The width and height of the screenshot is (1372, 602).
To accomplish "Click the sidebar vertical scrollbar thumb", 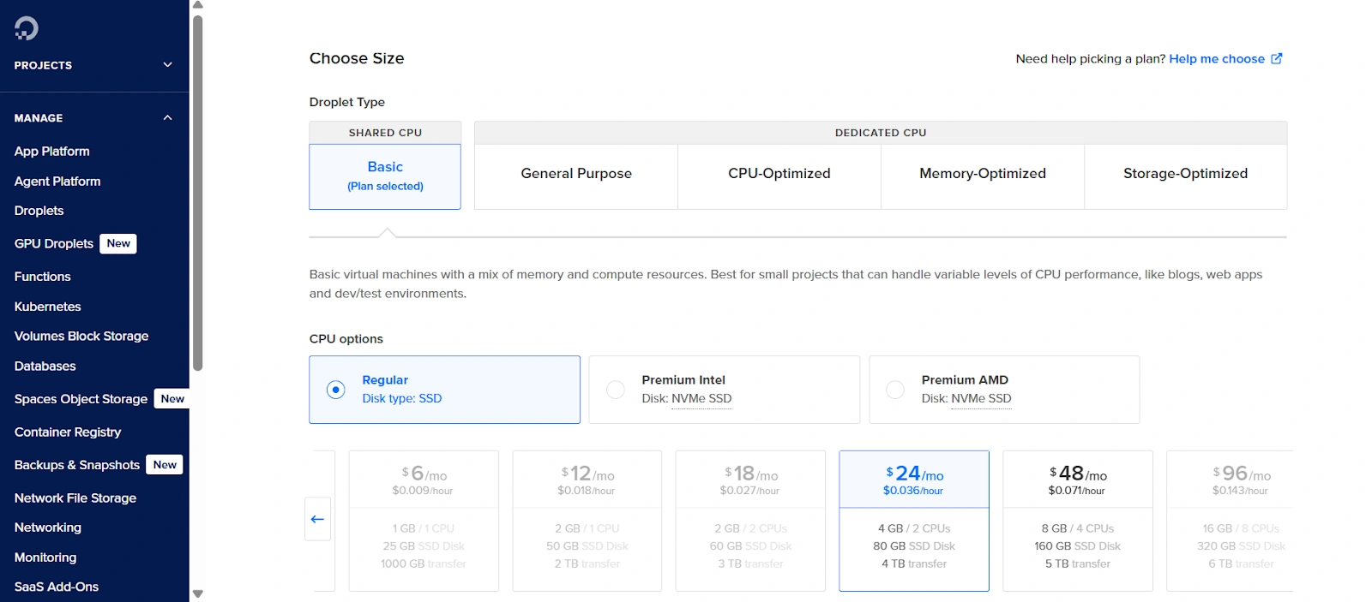I will pos(198,193).
